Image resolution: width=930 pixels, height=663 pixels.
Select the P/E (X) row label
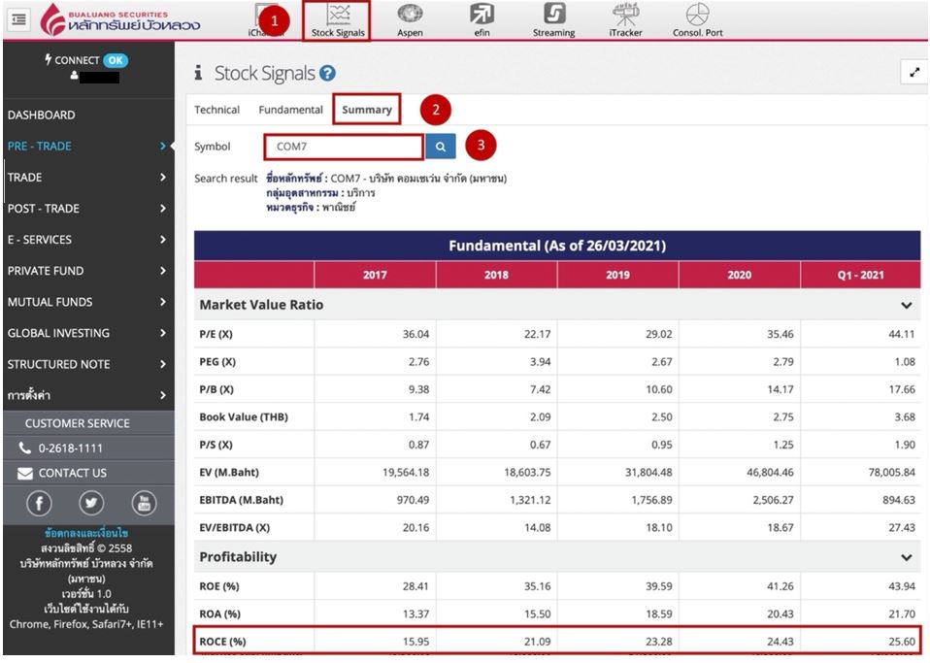(216, 335)
